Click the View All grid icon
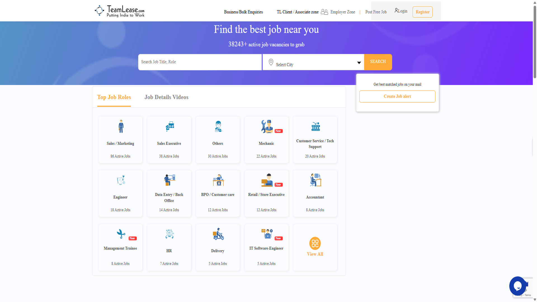This screenshot has height=302, width=537. coord(315,243)
